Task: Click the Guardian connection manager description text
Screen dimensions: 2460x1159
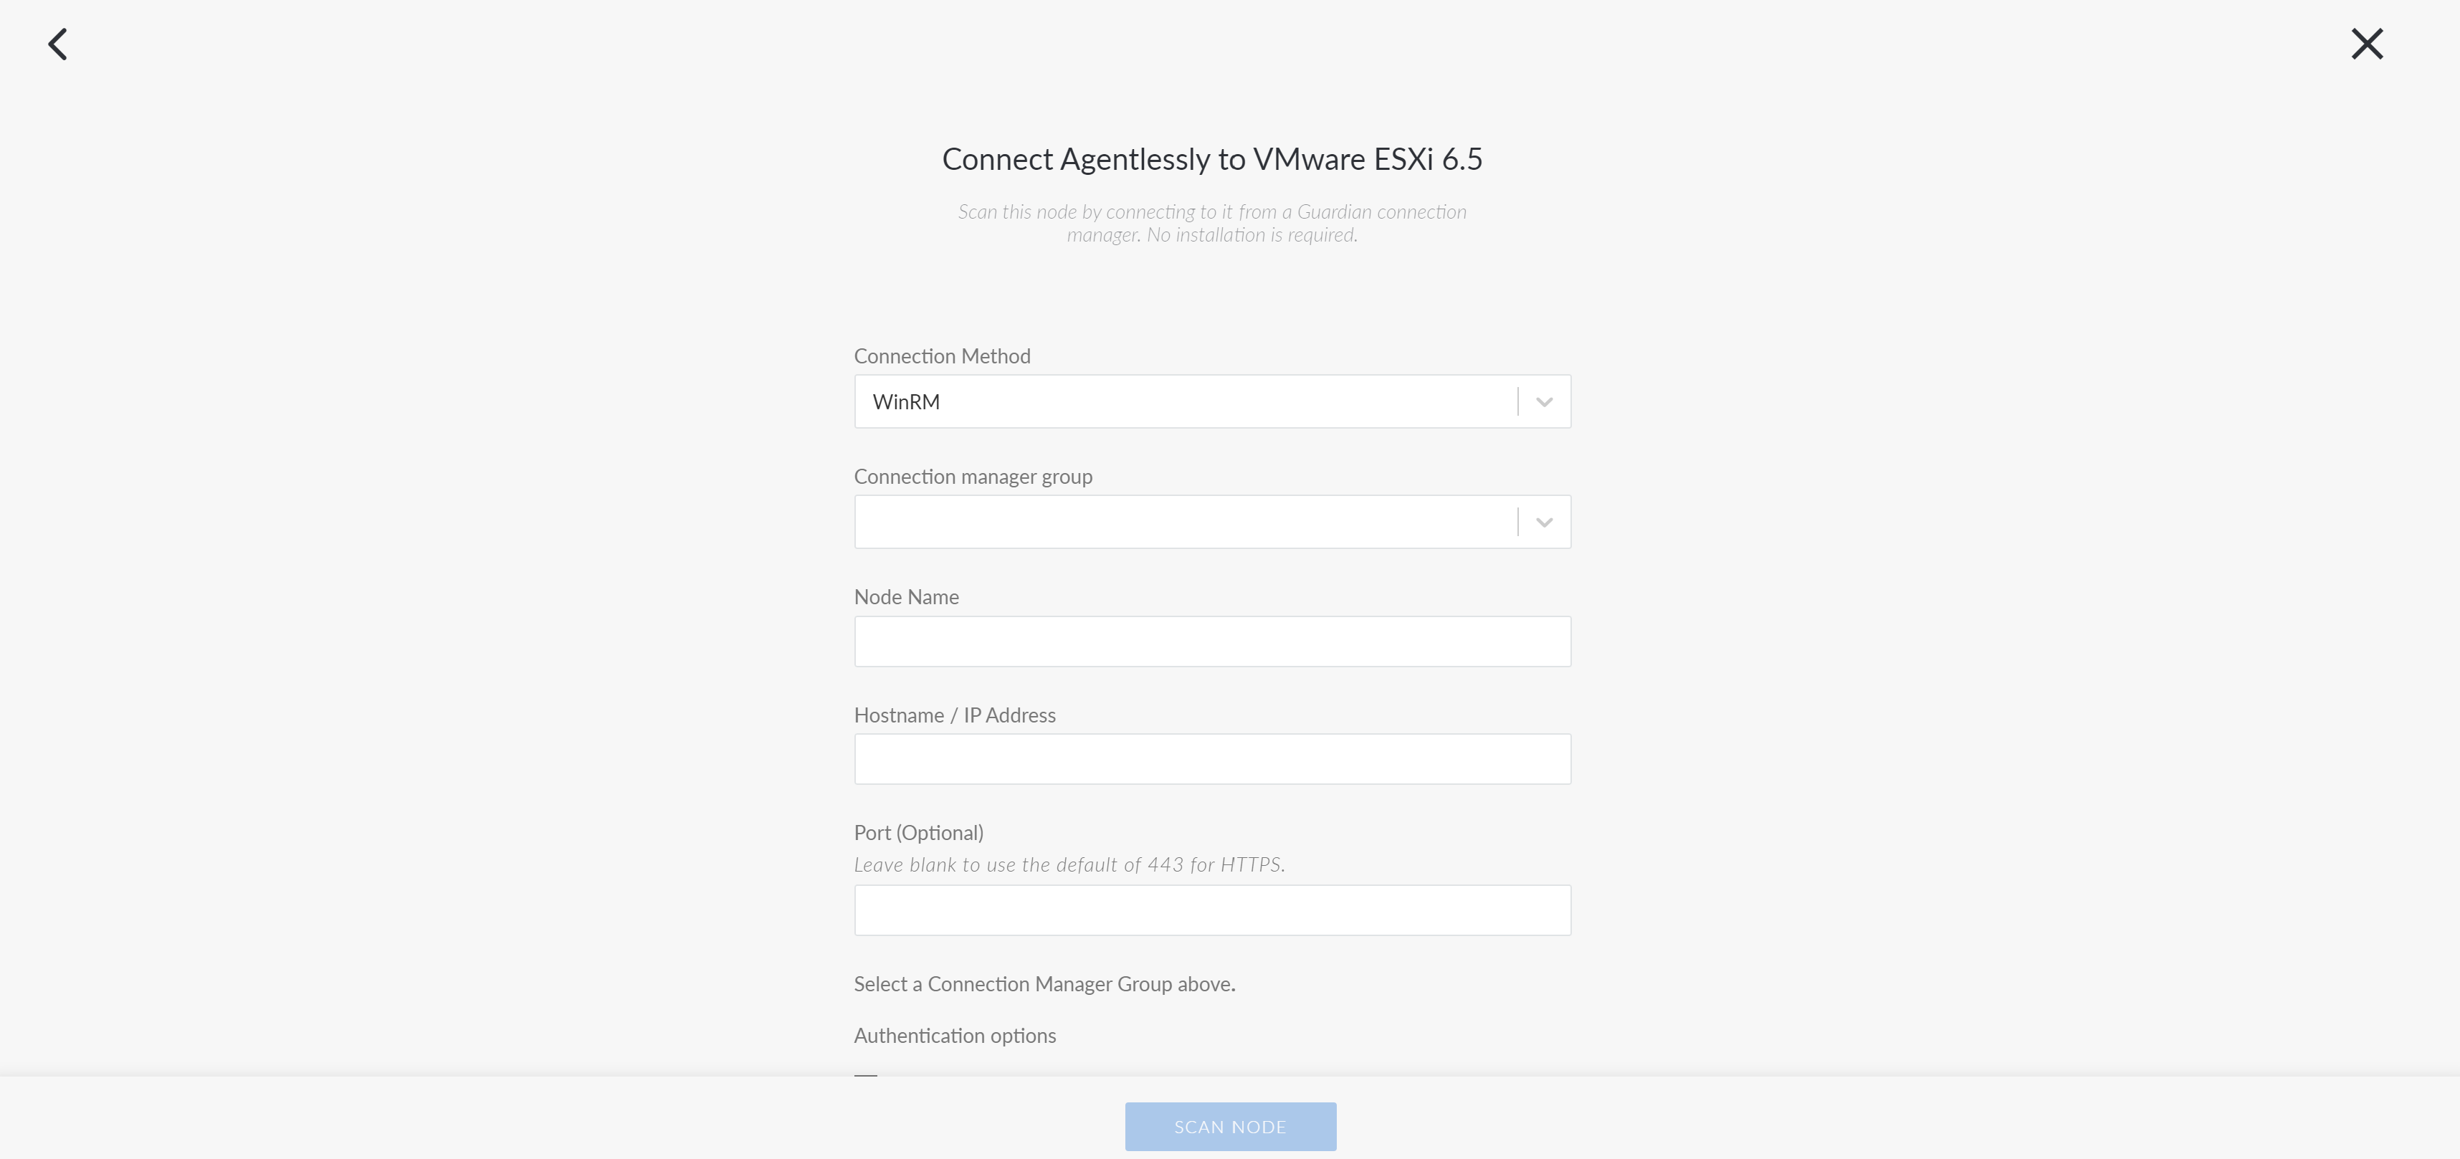Action: click(1212, 224)
